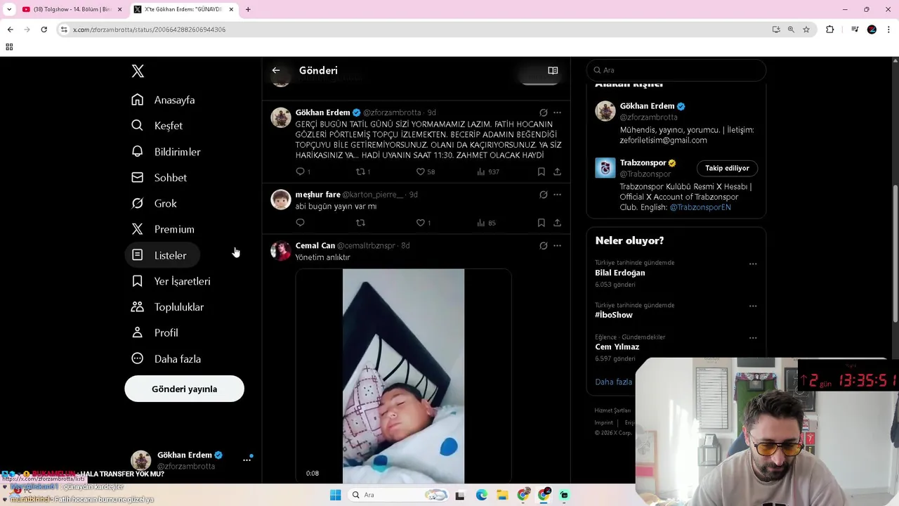This screenshot has width=899, height=506.
Task: Open more options on Gökhan Erdem's post
Action: pos(557,112)
